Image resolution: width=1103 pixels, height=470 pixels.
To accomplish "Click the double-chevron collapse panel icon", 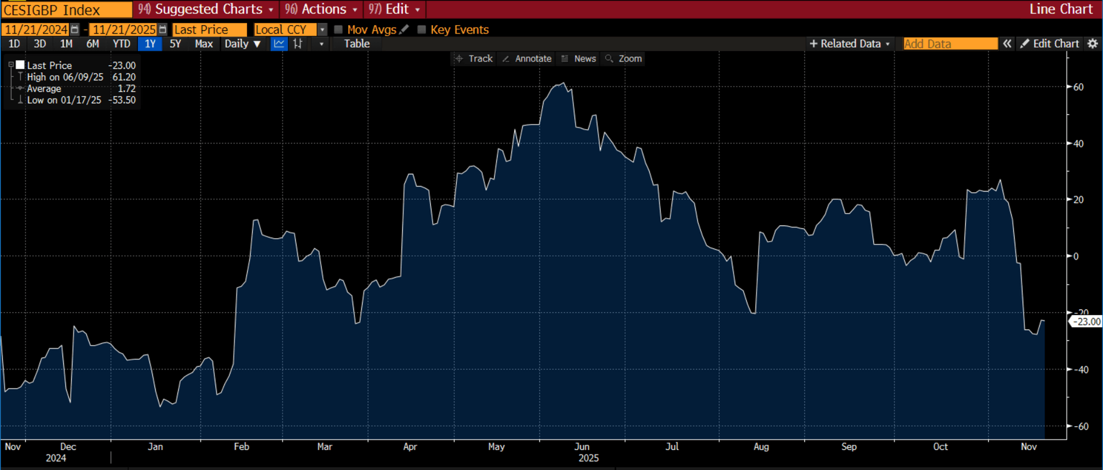I will 1007,44.
